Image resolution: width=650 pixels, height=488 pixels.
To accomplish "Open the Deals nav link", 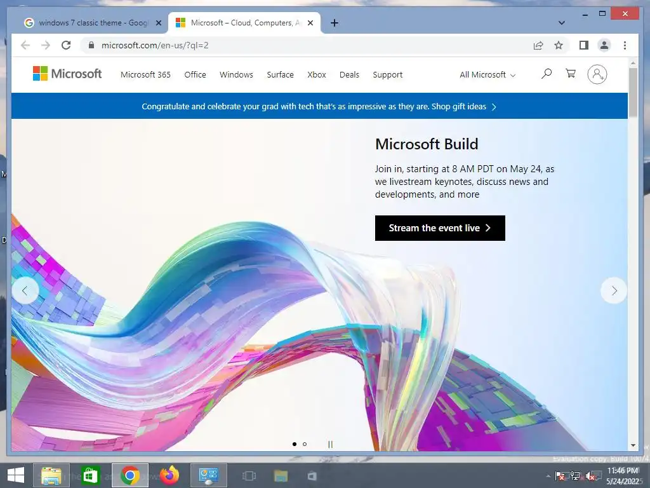I will point(350,75).
